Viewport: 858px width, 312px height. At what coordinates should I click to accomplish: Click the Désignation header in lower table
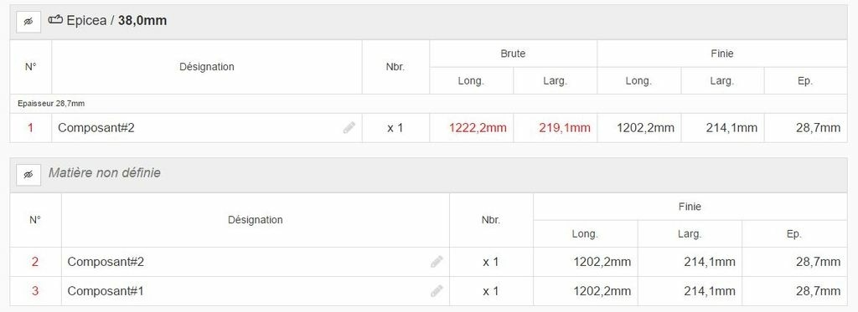pos(255,220)
